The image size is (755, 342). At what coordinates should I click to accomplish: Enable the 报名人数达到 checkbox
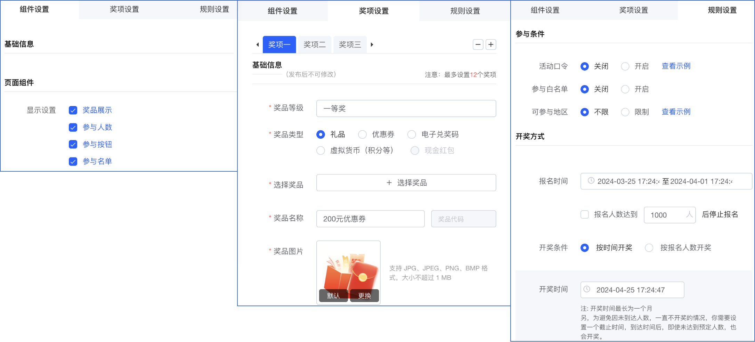click(x=585, y=214)
